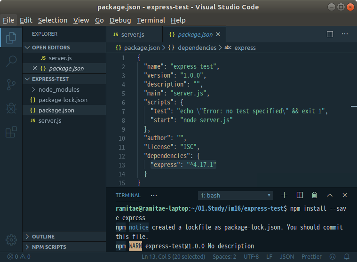The width and height of the screenshot is (357, 262).
Task: Open the Search view icon
Action: (x=11, y=61)
